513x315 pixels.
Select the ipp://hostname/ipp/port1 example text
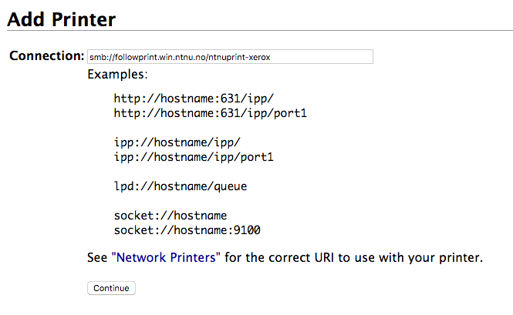[194, 157]
